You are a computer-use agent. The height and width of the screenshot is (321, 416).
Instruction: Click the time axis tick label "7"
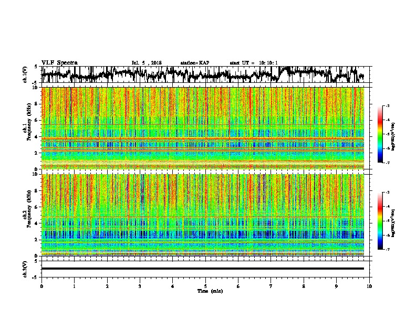pos(271,286)
